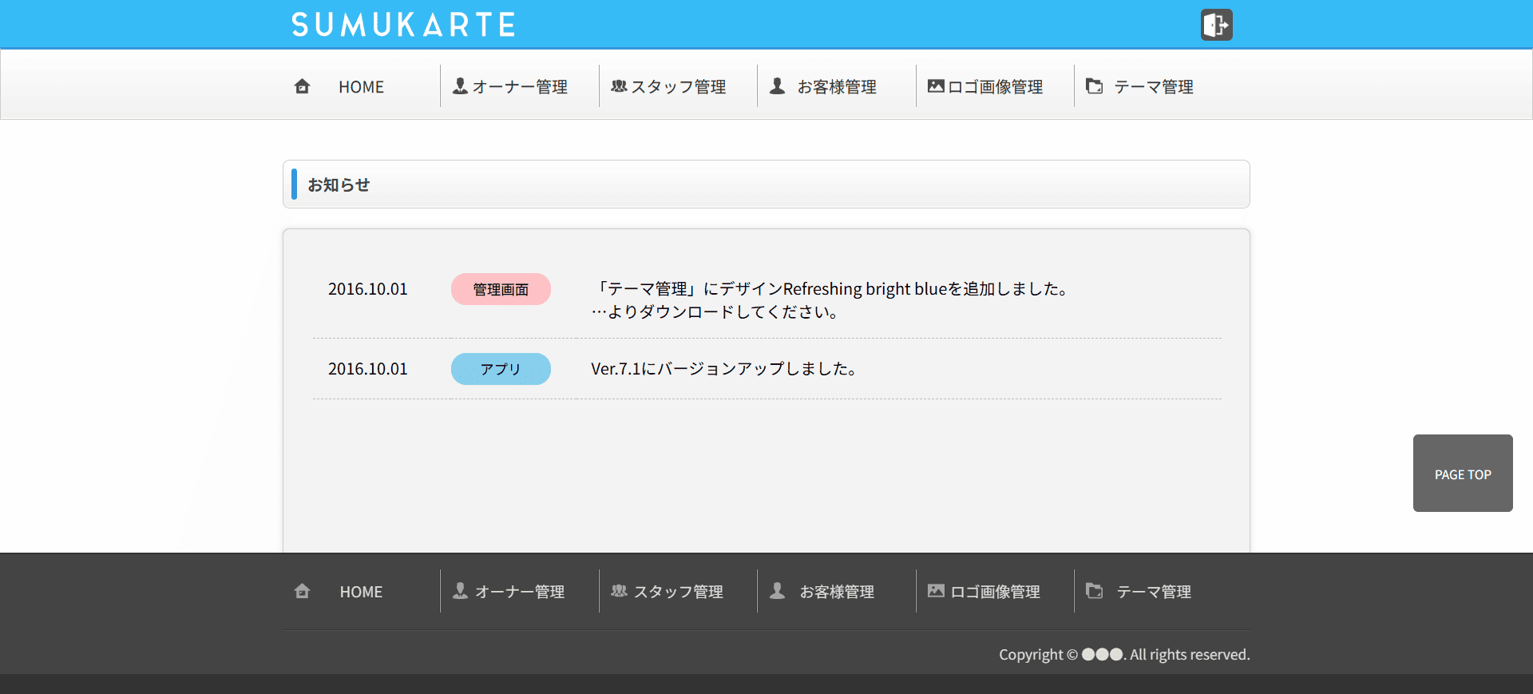
Task: Open オーナー管理 in the top menu
Action: [x=520, y=87]
